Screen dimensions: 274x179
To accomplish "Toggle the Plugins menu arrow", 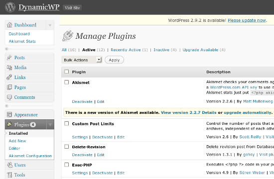I will point(50,125).
